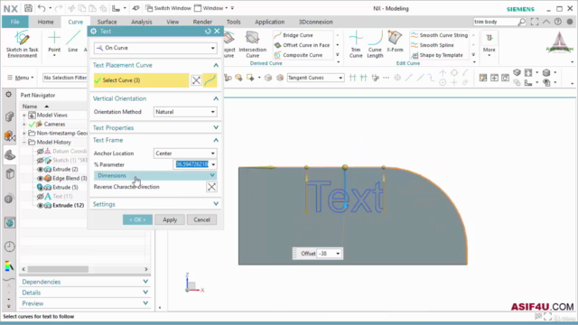The width and height of the screenshot is (578, 325).
Task: Click the Cancel button
Action: point(201,219)
